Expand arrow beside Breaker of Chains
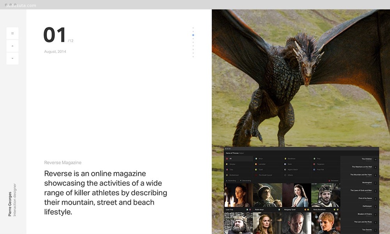The height and width of the screenshot is (234, 390). pyautogui.click(x=376, y=215)
